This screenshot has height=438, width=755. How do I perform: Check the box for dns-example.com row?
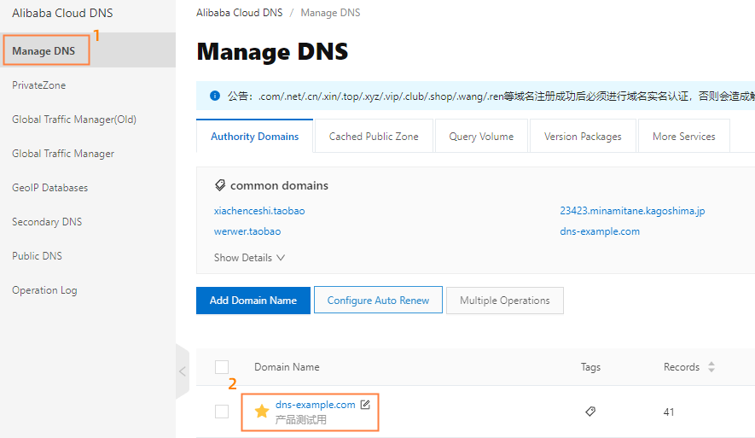pyautogui.click(x=222, y=412)
